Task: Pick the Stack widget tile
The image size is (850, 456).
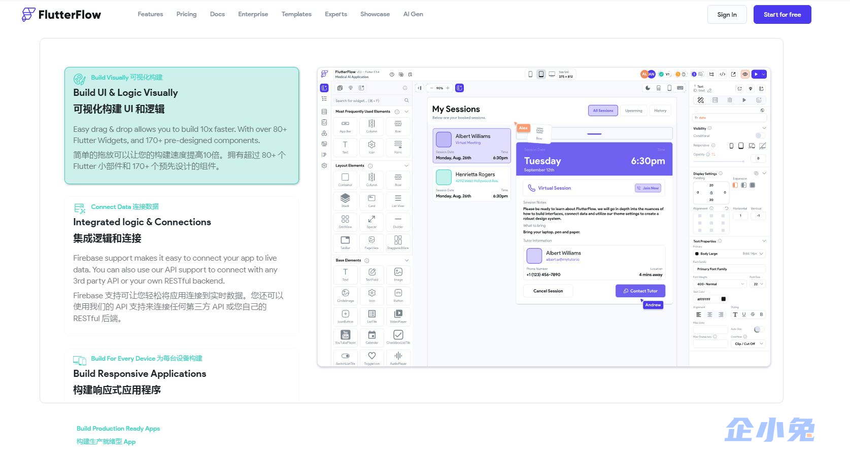Action: point(345,200)
